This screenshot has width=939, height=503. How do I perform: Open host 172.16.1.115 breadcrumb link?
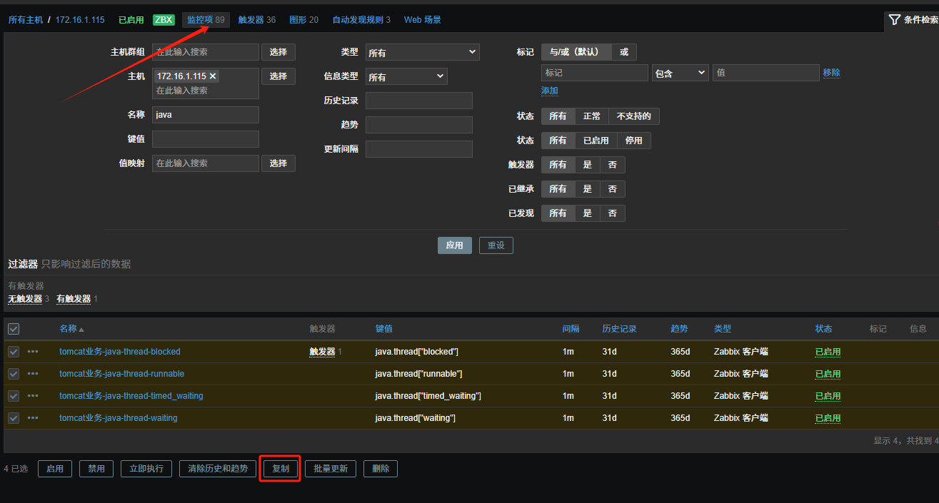(x=80, y=20)
